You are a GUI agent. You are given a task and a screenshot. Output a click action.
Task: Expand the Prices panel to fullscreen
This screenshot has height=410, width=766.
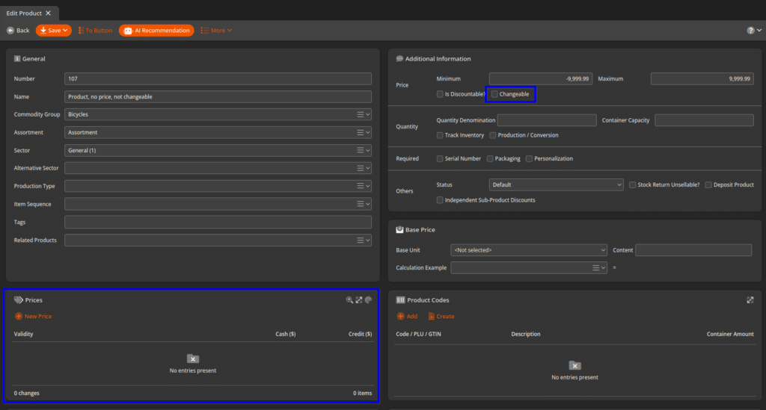(359, 300)
